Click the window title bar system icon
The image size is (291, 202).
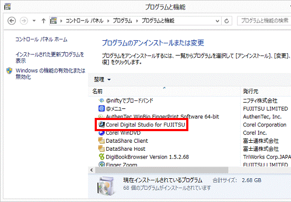(x=7, y=7)
